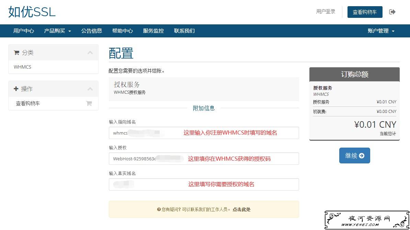Collapse the 操作 sidebar panel chevron

[90, 89]
